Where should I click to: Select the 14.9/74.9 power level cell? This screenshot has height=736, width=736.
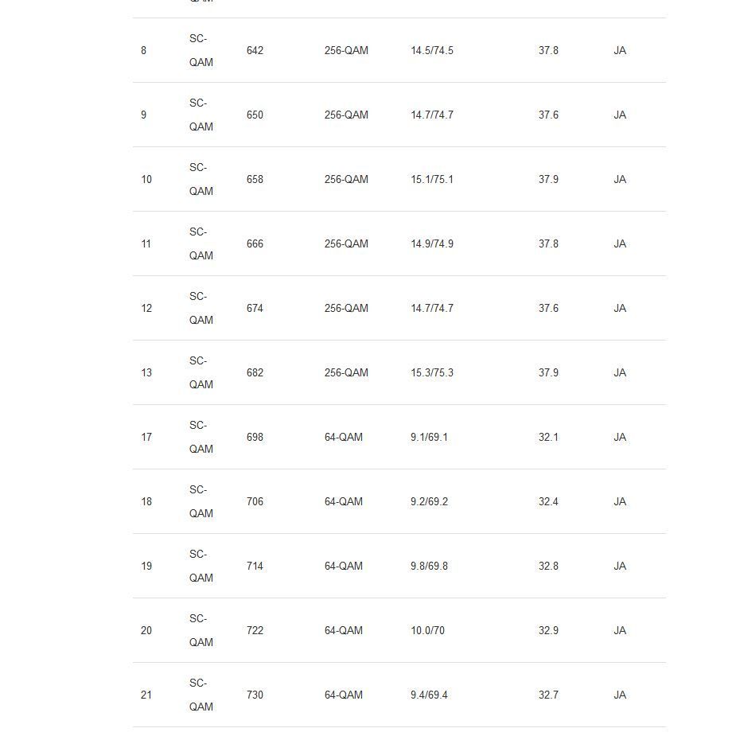[432, 244]
